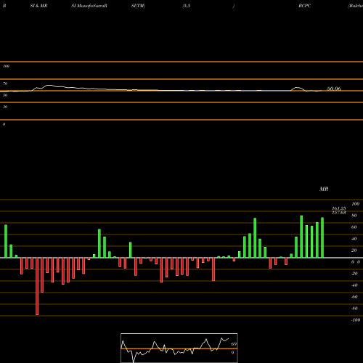Open the mini line chart thumbnail at the bottom
The image size is (363, 363).
click(179, 348)
